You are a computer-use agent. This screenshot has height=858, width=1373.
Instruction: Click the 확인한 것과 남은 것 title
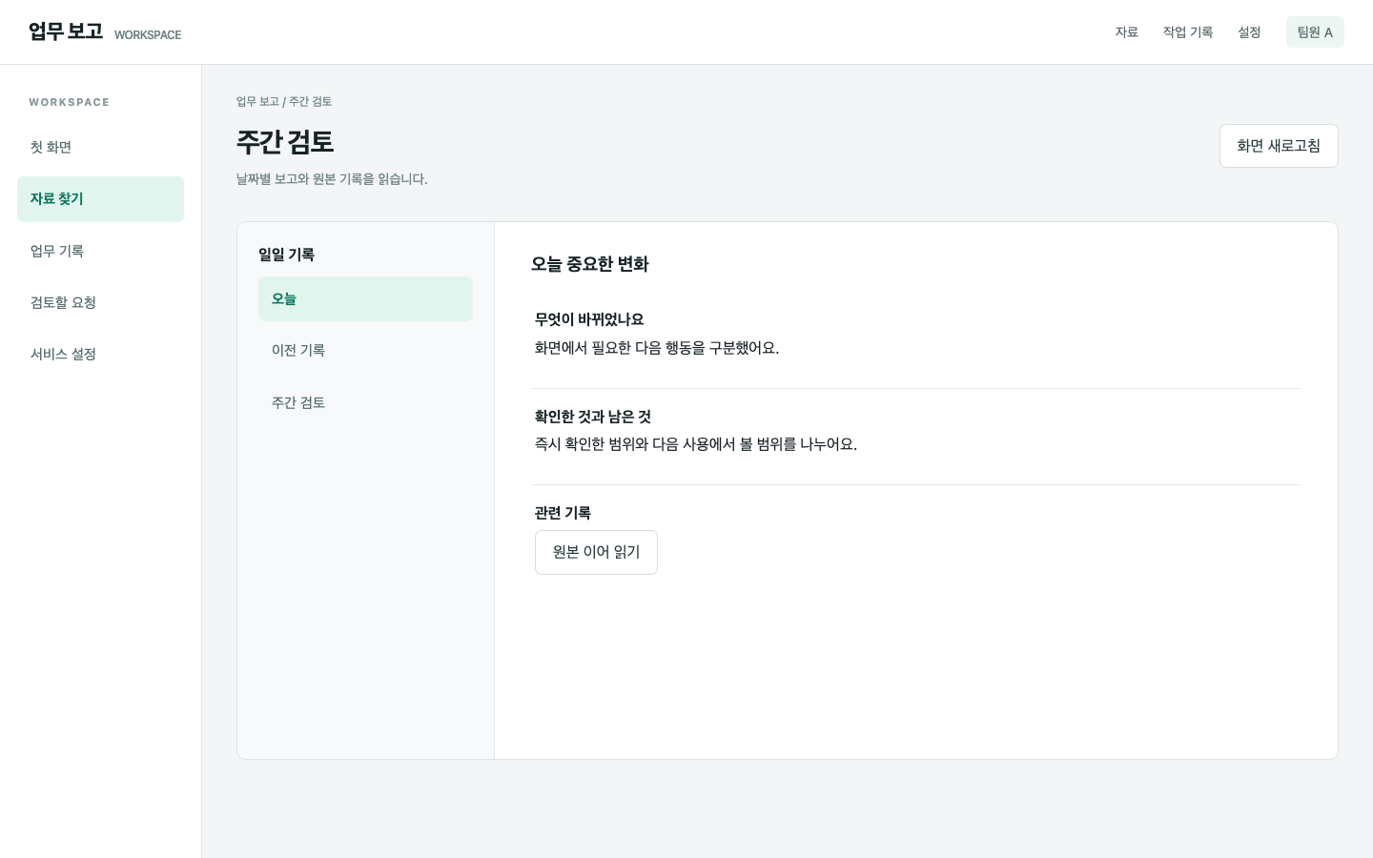tap(593, 417)
